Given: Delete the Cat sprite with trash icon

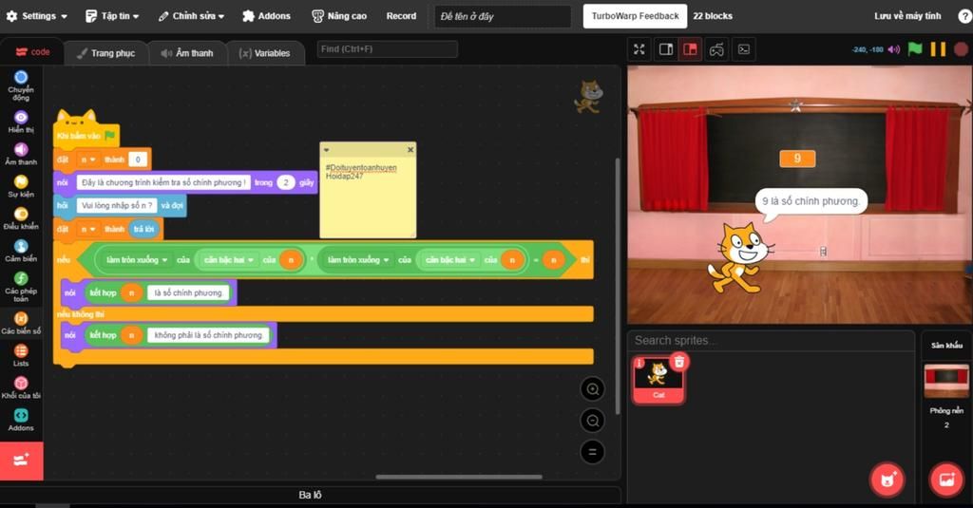Looking at the screenshot, I should (679, 361).
